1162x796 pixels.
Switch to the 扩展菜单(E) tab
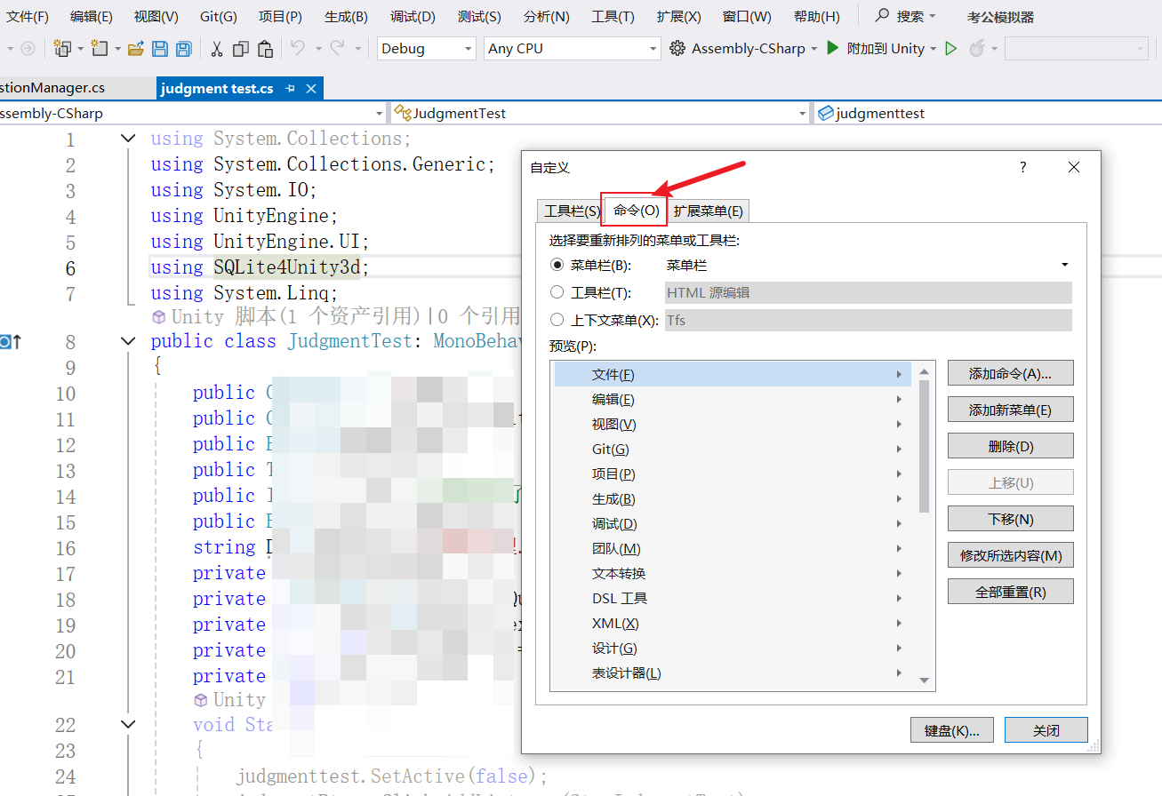coord(709,211)
